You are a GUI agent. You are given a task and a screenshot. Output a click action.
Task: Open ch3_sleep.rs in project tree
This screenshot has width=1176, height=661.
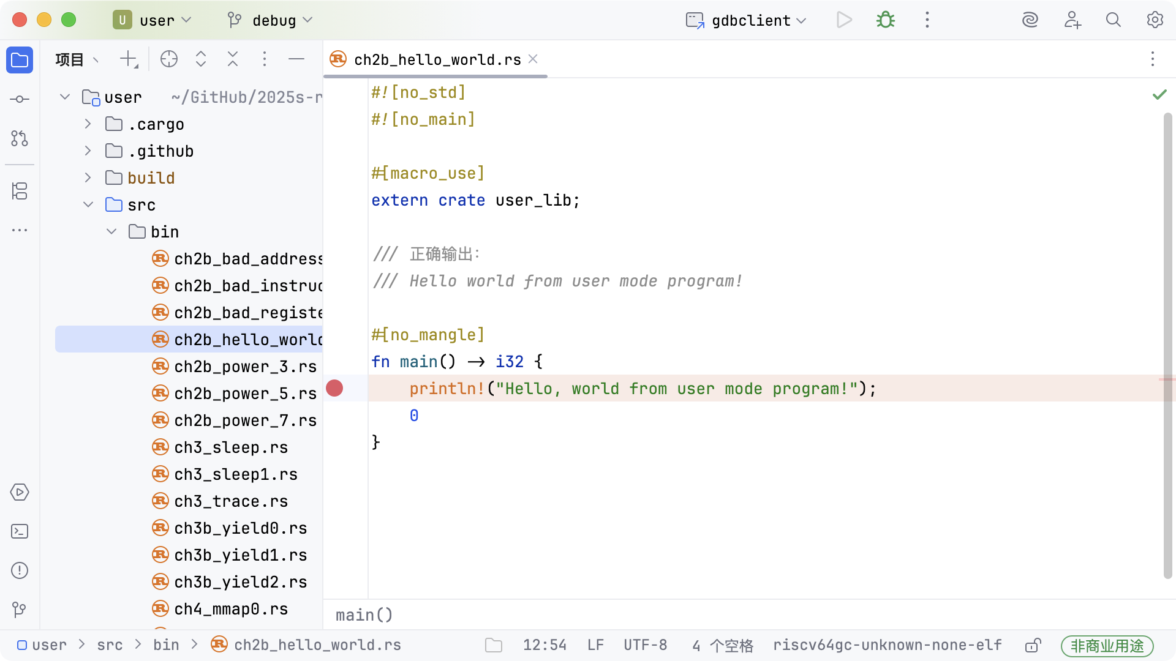[231, 447]
